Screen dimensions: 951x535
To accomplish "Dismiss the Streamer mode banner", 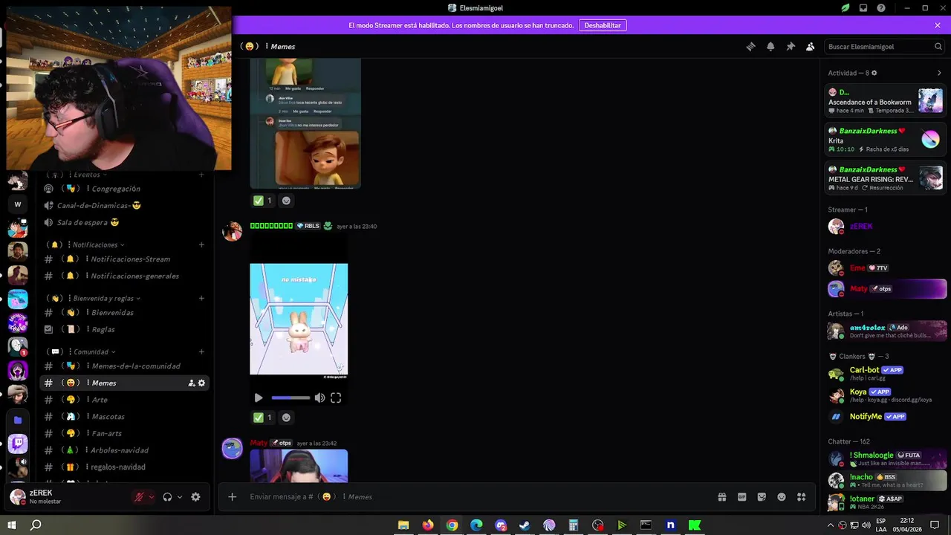I will click(938, 25).
